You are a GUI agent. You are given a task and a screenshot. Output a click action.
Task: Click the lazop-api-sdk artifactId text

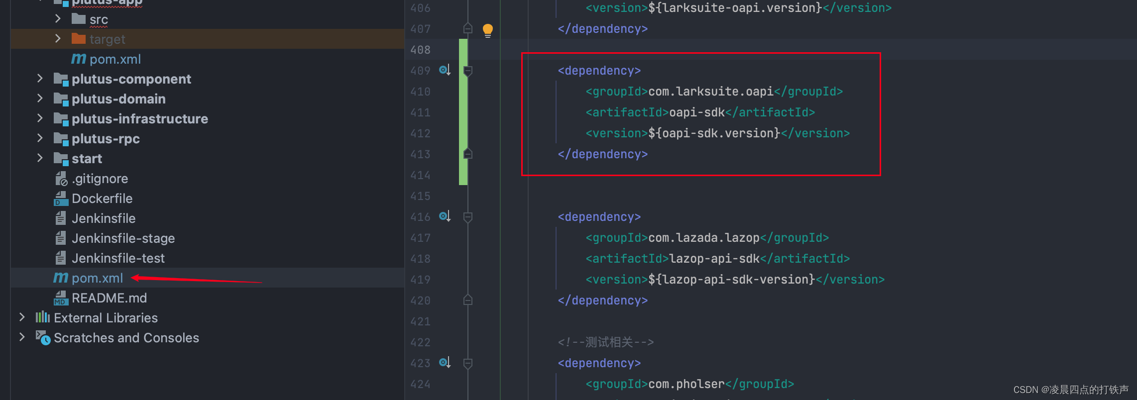click(x=714, y=259)
